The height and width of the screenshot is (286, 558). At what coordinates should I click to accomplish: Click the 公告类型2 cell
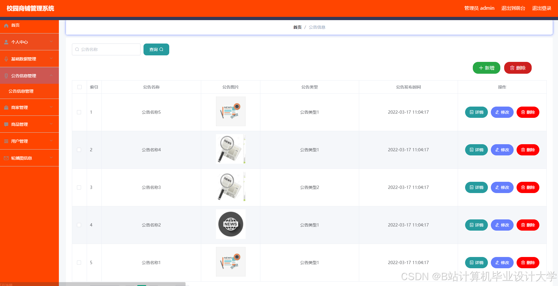(309, 187)
